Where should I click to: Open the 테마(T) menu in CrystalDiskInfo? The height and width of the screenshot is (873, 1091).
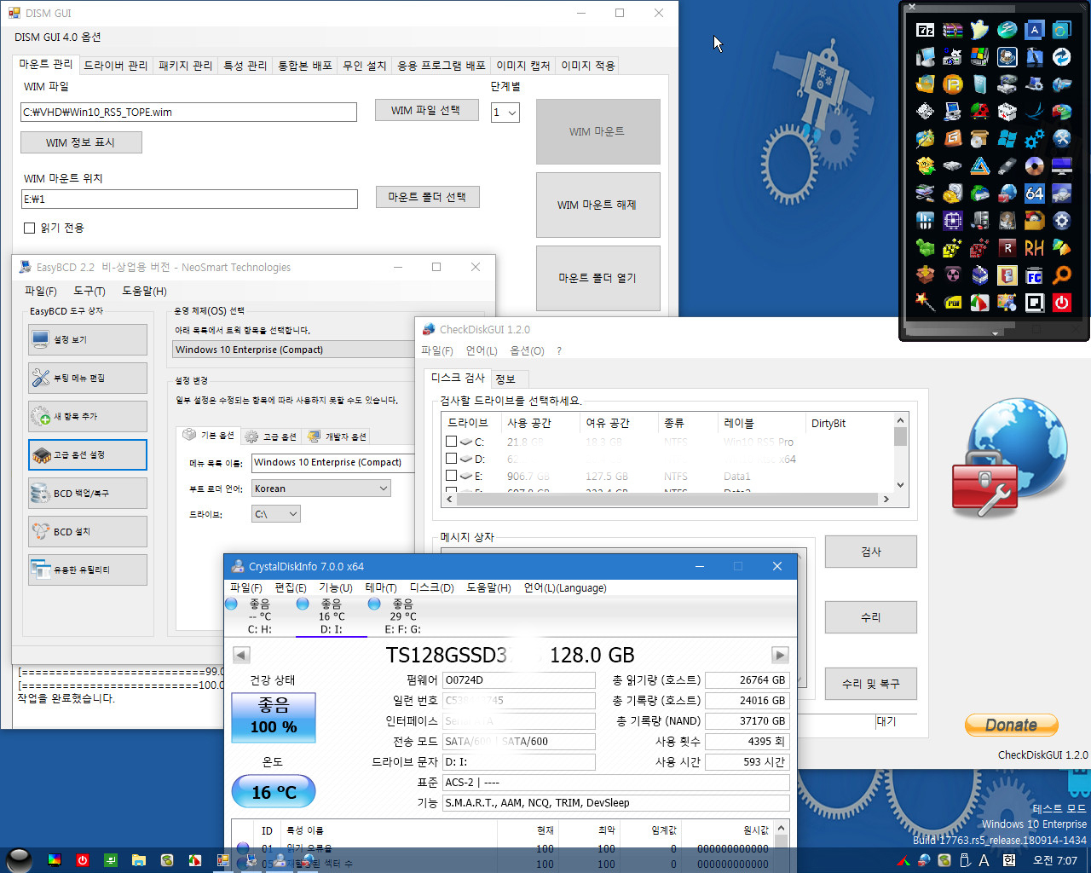(x=381, y=587)
